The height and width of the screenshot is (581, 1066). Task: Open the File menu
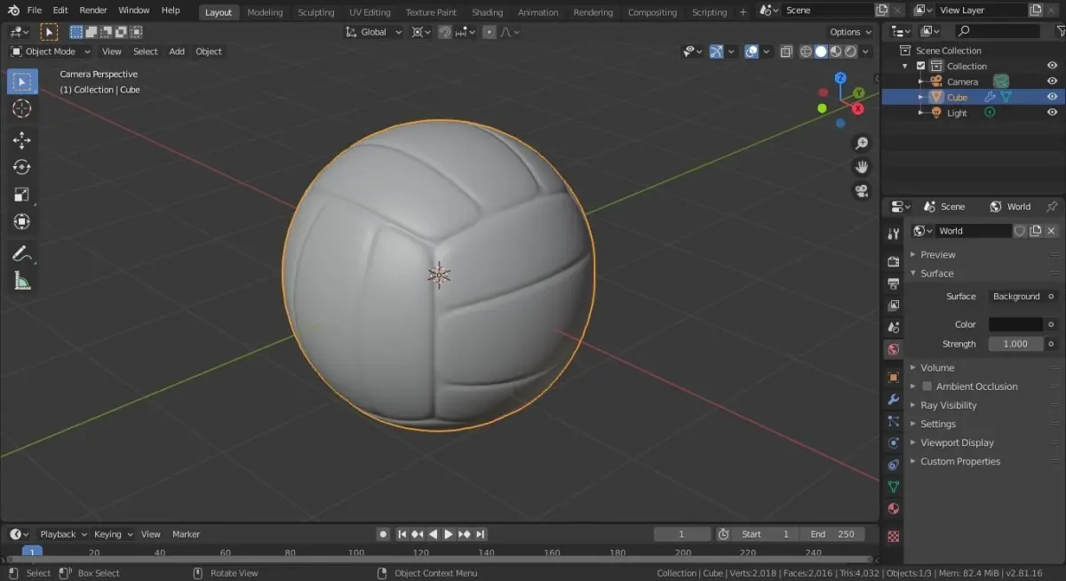tap(35, 11)
